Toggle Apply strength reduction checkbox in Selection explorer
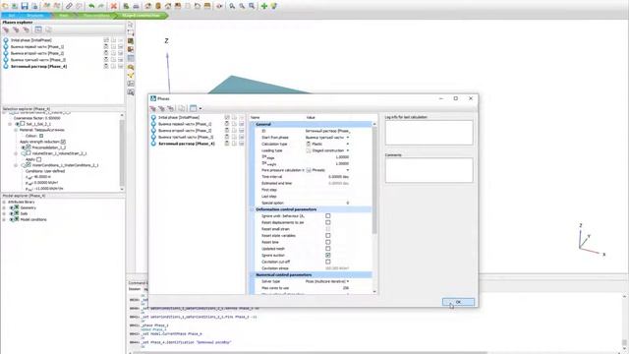The height and width of the screenshot is (354, 629). (63, 142)
